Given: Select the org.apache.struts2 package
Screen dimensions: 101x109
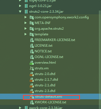Looking at the screenshot, I should pyautogui.click(x=49, y=29).
